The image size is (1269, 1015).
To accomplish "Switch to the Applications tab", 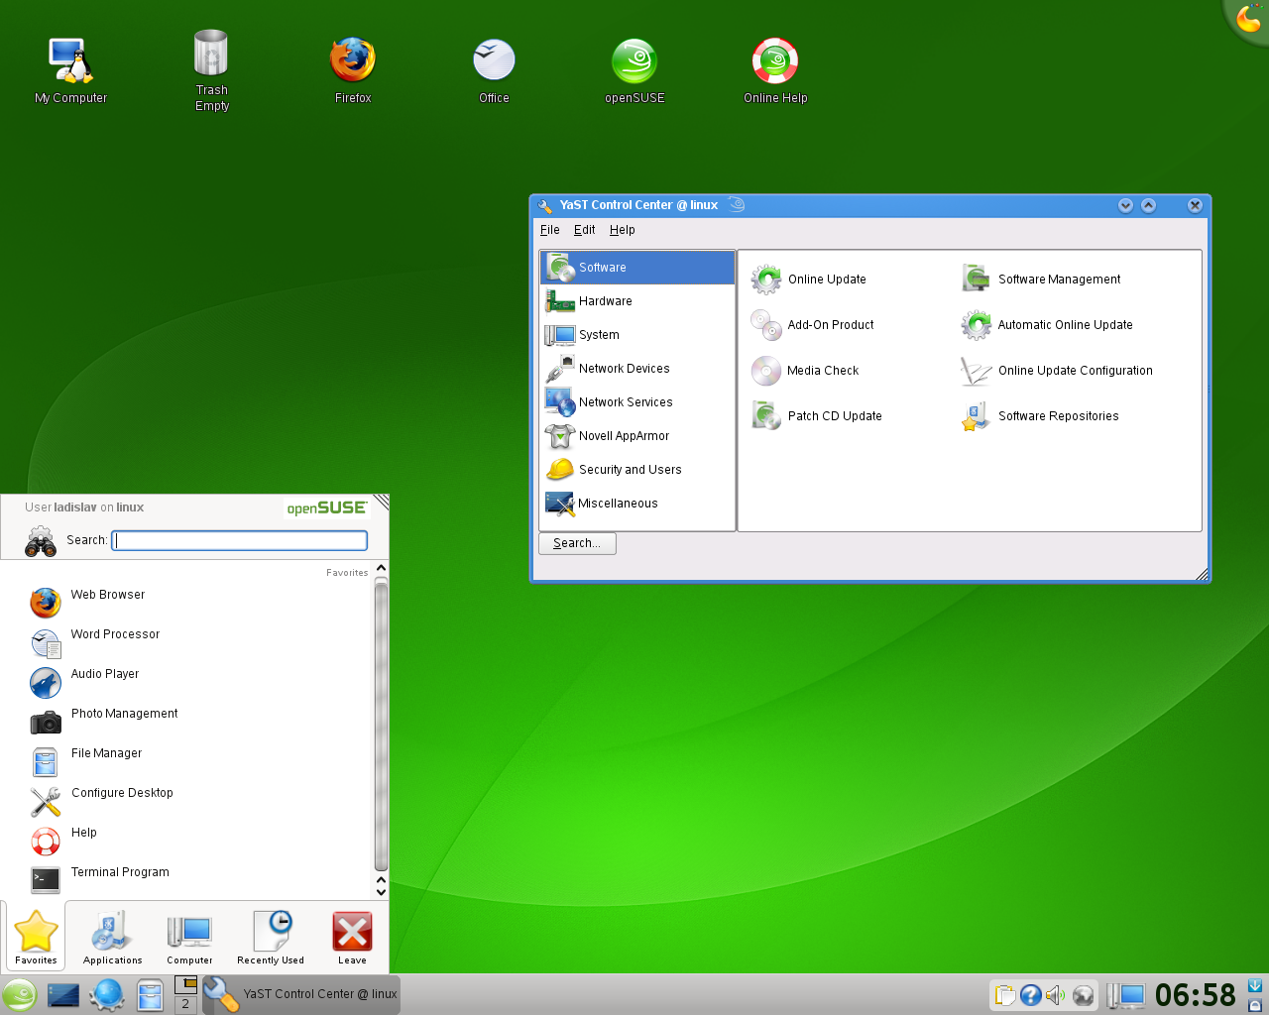I will tap(113, 937).
